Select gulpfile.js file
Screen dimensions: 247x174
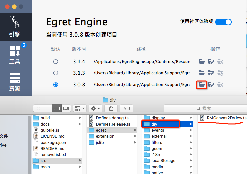tap(57, 130)
